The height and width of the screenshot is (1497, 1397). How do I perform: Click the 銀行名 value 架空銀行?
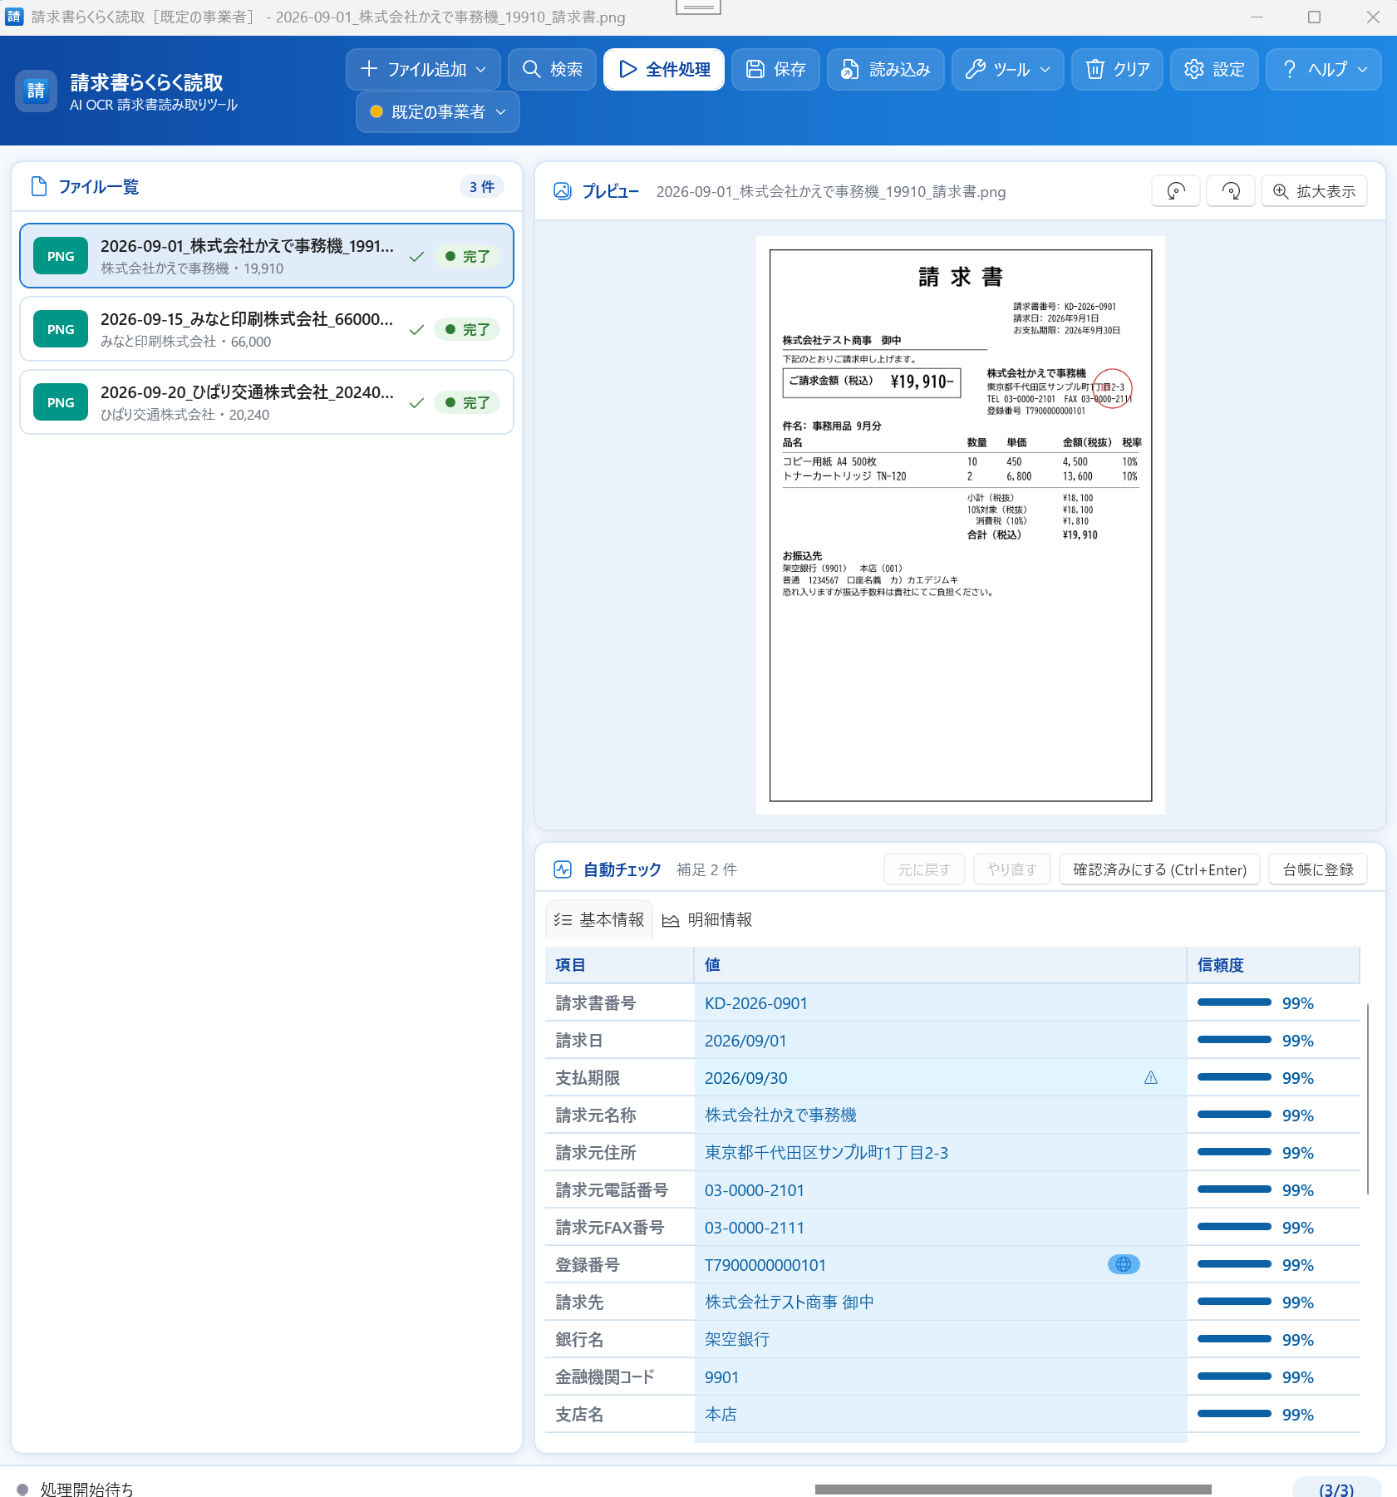pos(941,1340)
